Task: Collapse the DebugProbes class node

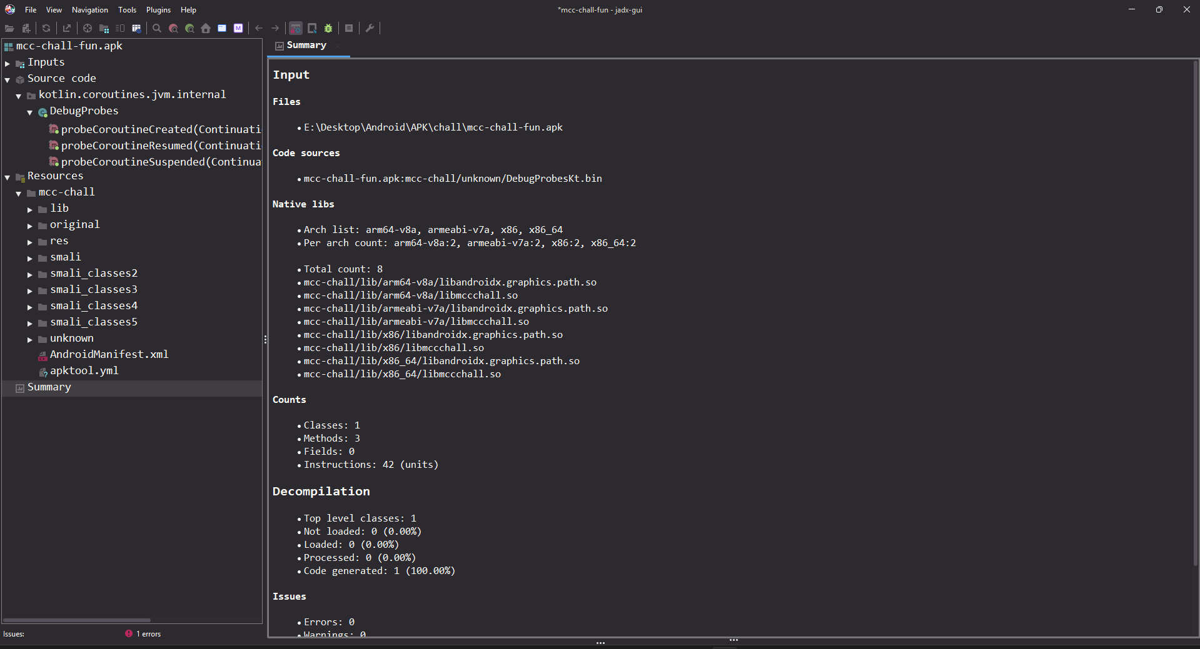Action: click(x=30, y=112)
